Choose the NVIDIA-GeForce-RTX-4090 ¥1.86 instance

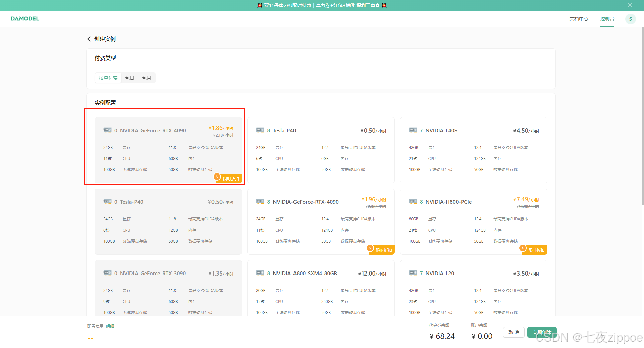coord(168,150)
